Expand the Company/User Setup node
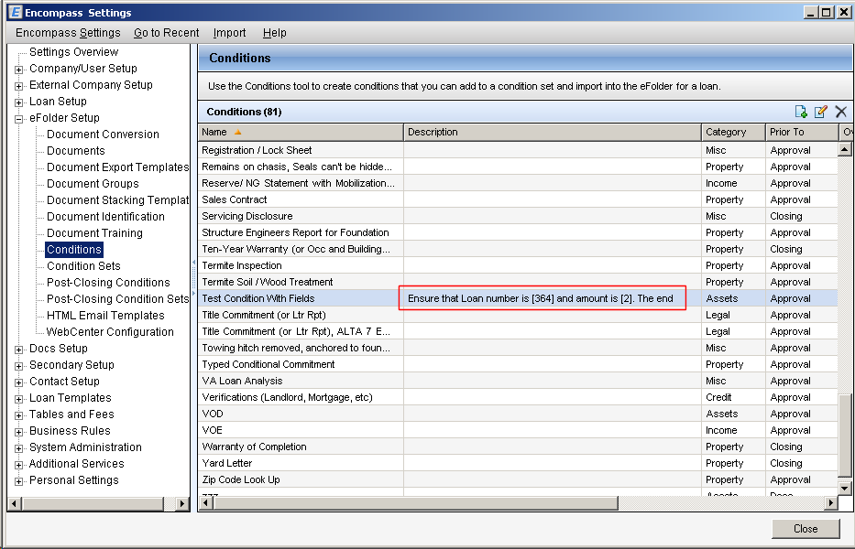Viewport: 855px width, 549px height. pos(18,70)
